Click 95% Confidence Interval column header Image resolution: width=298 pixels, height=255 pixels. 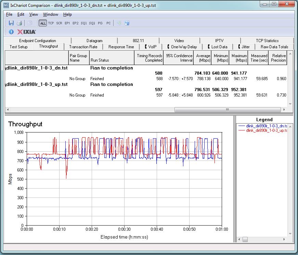click(179, 58)
